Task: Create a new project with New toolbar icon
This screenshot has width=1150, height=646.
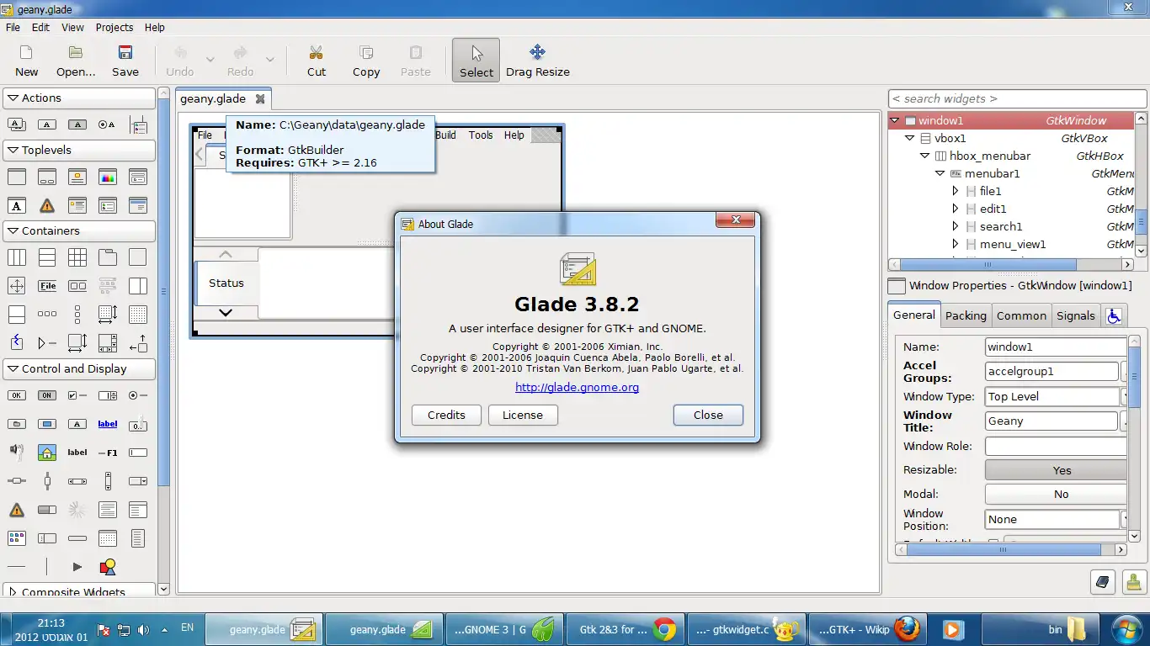Action: pos(27,61)
